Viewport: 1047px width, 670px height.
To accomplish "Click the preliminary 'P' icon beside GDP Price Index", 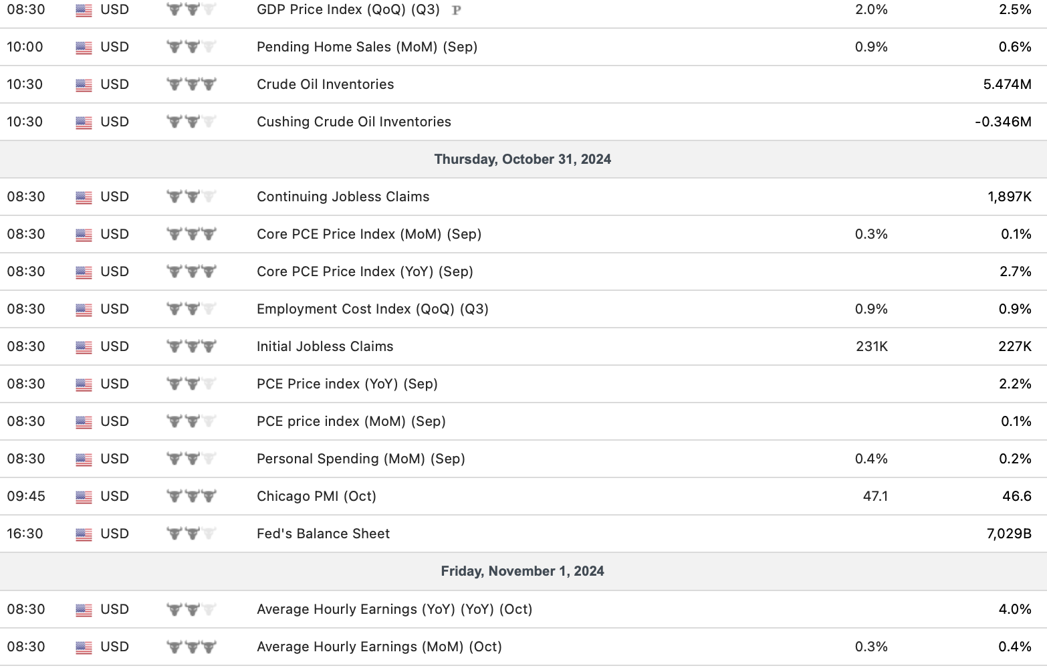I will click(x=456, y=10).
